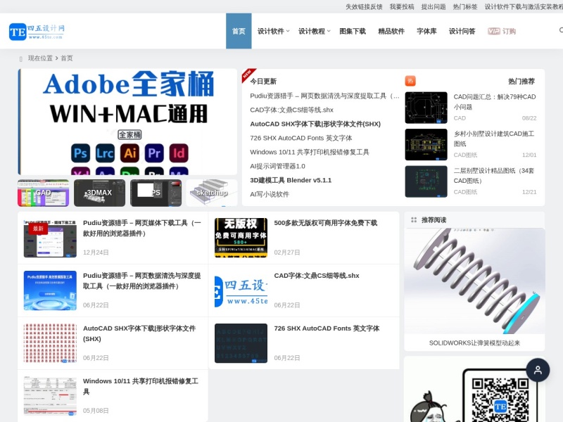The image size is (563, 422).
Task: Open the 精品软件 menu item
Action: pos(391,31)
